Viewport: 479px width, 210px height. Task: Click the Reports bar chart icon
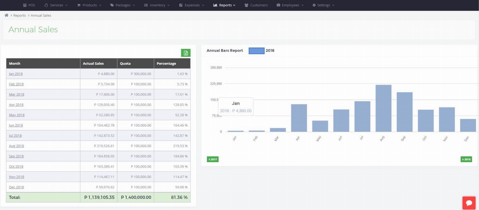[215, 5]
